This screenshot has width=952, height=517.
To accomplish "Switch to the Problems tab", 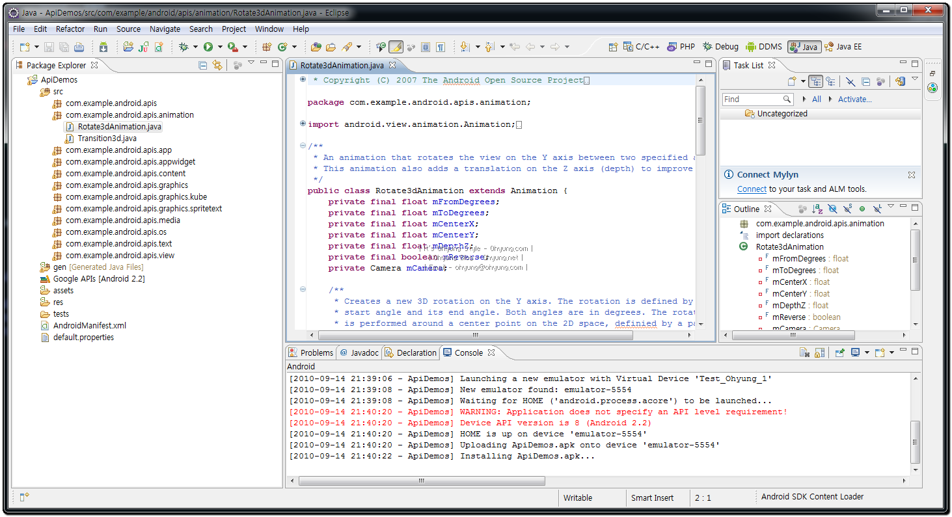I will click(311, 352).
